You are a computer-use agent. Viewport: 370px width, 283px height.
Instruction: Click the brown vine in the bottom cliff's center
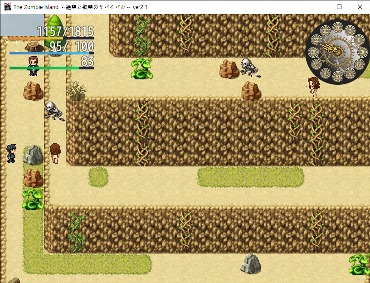pos(186,231)
